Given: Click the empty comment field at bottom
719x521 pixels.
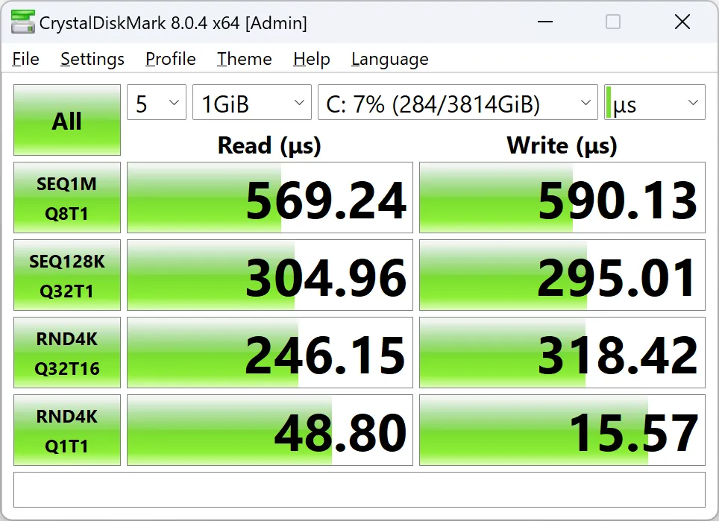Looking at the screenshot, I should [x=359, y=490].
